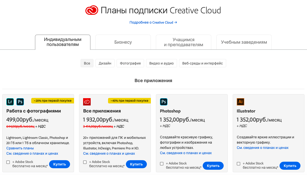Viewport: 307px width, 175px height.
Task: Filter plans by Видео и аудио
Action: 161,63
